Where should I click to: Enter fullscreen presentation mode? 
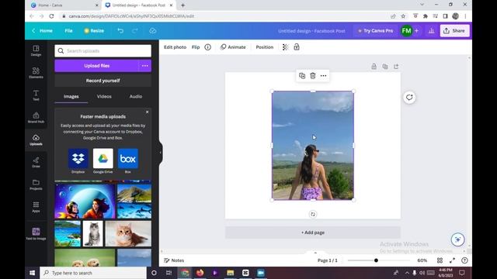tap(452, 260)
